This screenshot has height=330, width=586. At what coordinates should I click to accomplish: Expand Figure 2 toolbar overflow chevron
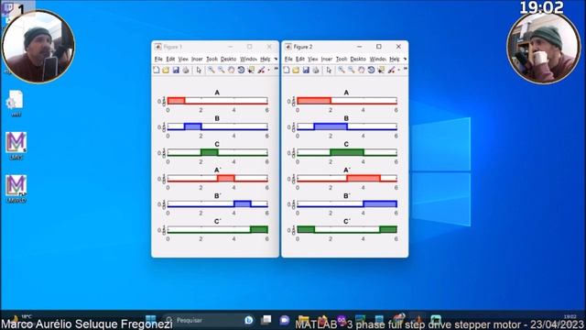[x=406, y=69]
